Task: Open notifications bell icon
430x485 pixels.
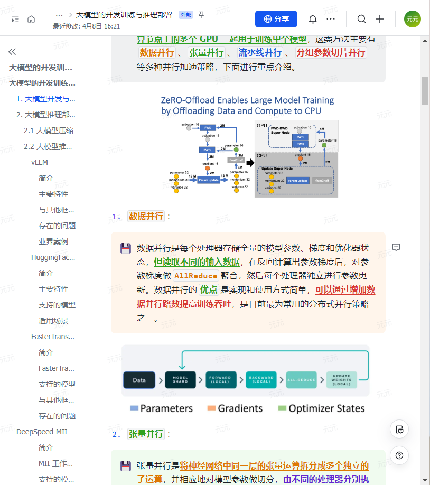Action: coord(313,19)
